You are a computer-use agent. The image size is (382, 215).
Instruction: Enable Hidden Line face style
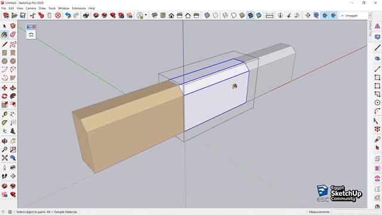pyautogui.click(x=233, y=16)
